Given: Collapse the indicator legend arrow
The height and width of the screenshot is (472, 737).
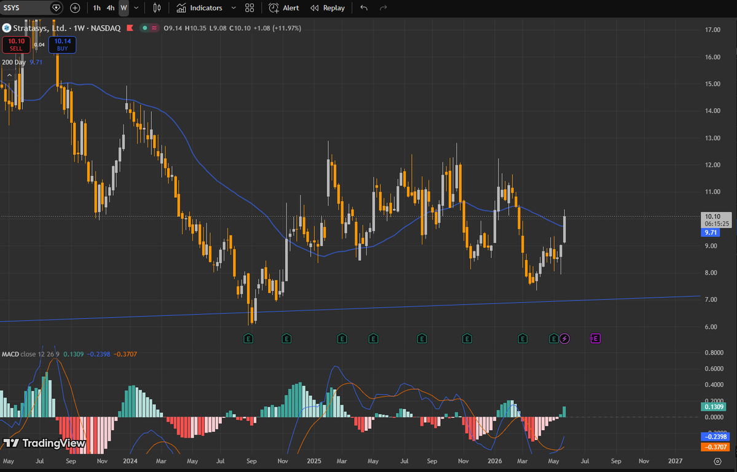Looking at the screenshot, I should point(9,76).
